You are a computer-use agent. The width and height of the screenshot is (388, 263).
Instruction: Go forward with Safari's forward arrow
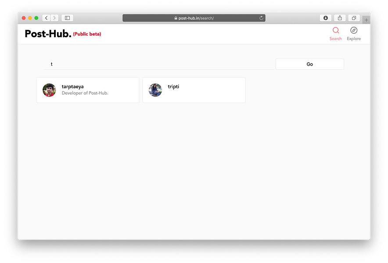point(54,18)
